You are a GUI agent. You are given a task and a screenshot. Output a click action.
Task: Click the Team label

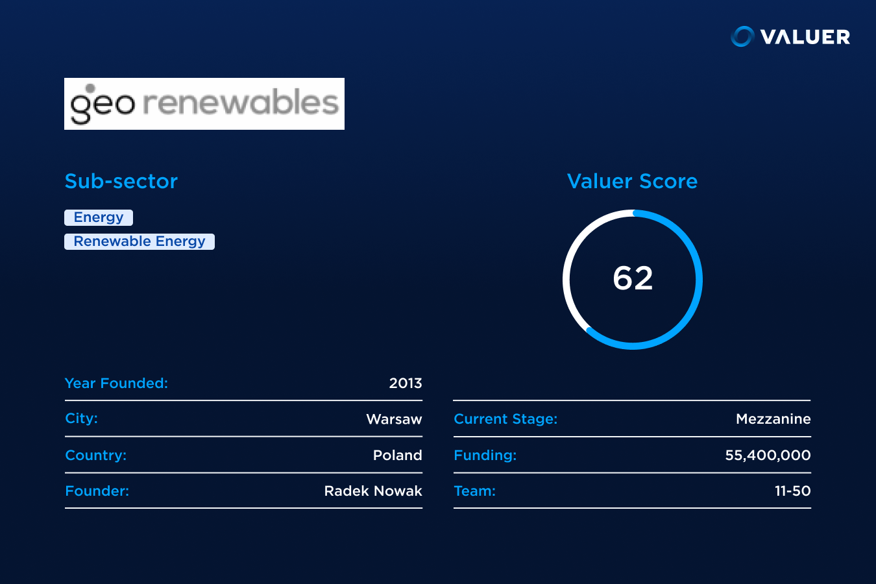(475, 491)
